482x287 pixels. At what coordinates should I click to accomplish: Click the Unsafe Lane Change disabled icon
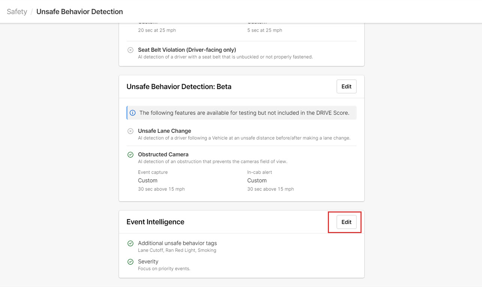131,131
